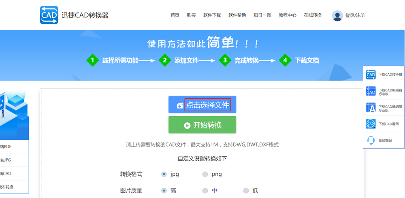The height and width of the screenshot is (198, 405).
Task: Go to 首页 in navigation
Action: click(175, 15)
